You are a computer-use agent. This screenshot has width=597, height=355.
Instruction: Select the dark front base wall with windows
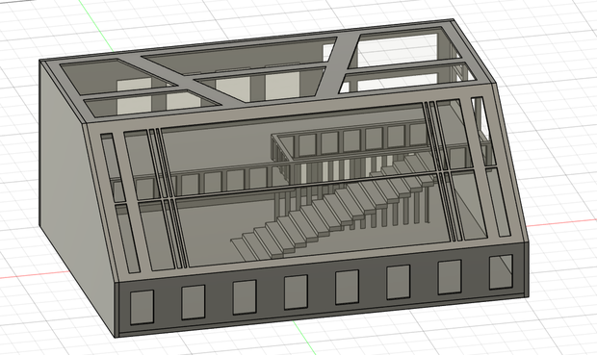[x=322, y=291]
